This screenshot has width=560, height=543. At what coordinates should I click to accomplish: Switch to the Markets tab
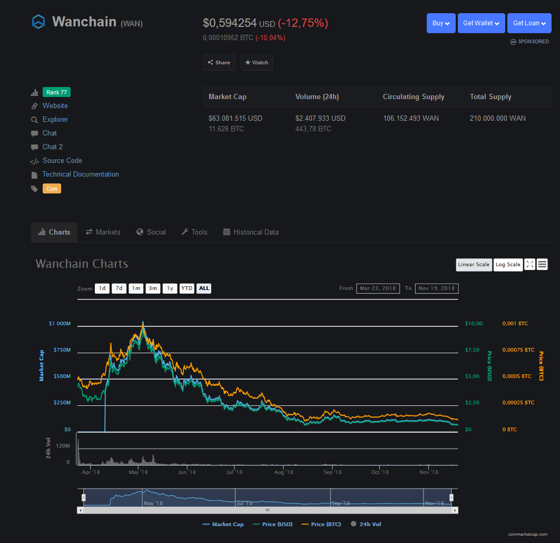103,232
